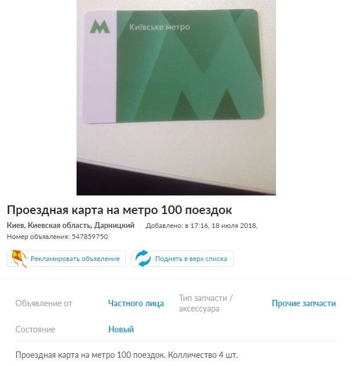Click the large green M pattern on the card
The image size is (352, 366).
(190, 66)
